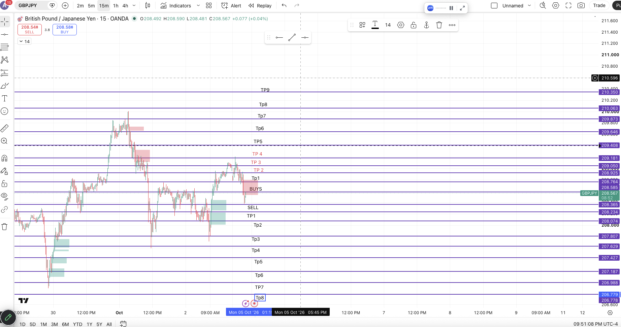The image size is (621, 327).
Task: Toggle lock on the selected drawing
Action: click(x=414, y=25)
